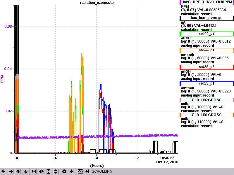
Task: Pan the plot left with the left arrow
Action: tap(4, 171)
